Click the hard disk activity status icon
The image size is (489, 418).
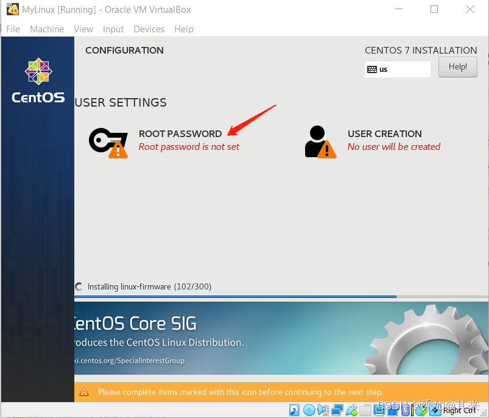pos(294,410)
